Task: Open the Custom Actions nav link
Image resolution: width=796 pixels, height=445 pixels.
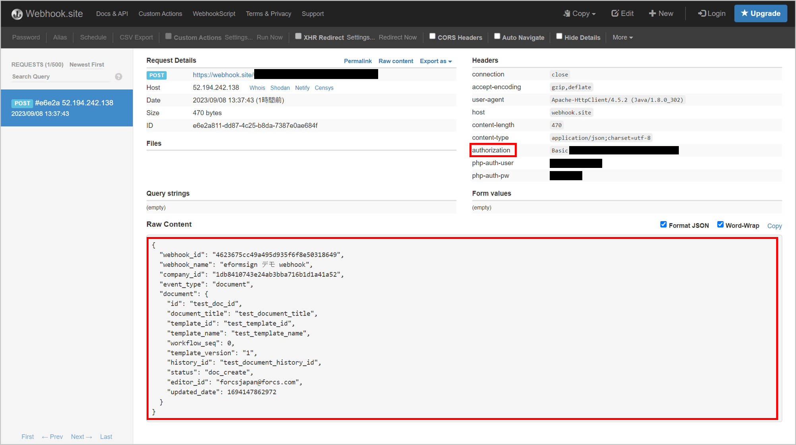Action: 160,14
